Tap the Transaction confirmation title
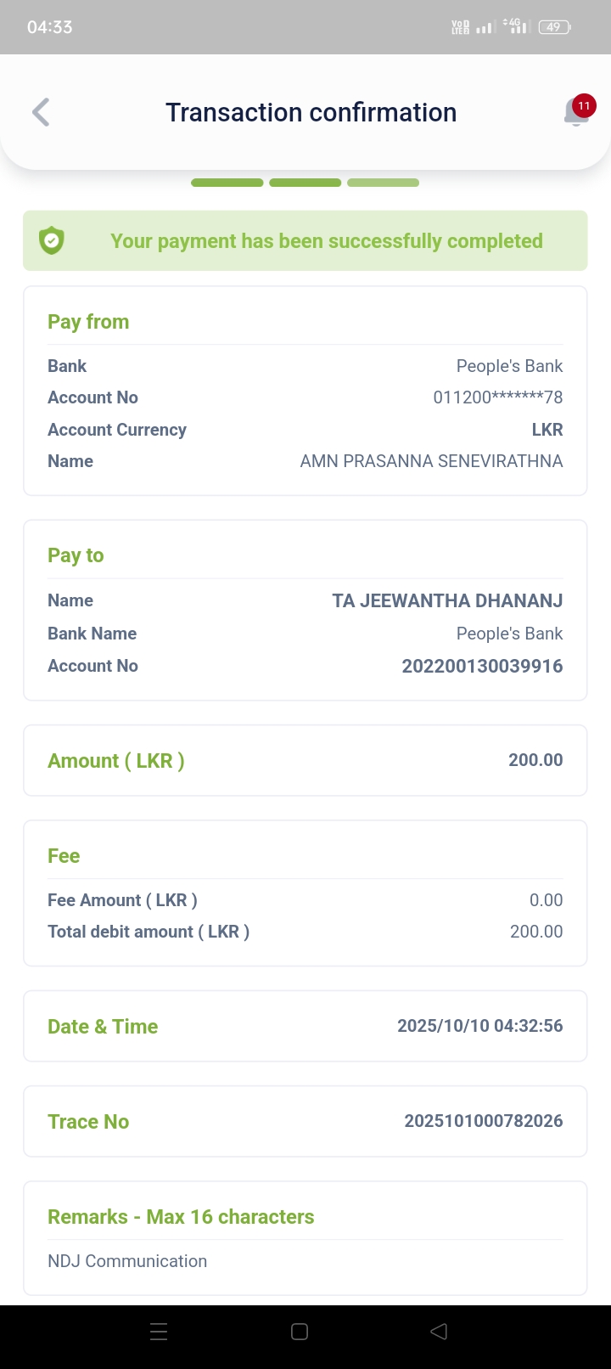The width and height of the screenshot is (611, 1369). pyautogui.click(x=311, y=112)
